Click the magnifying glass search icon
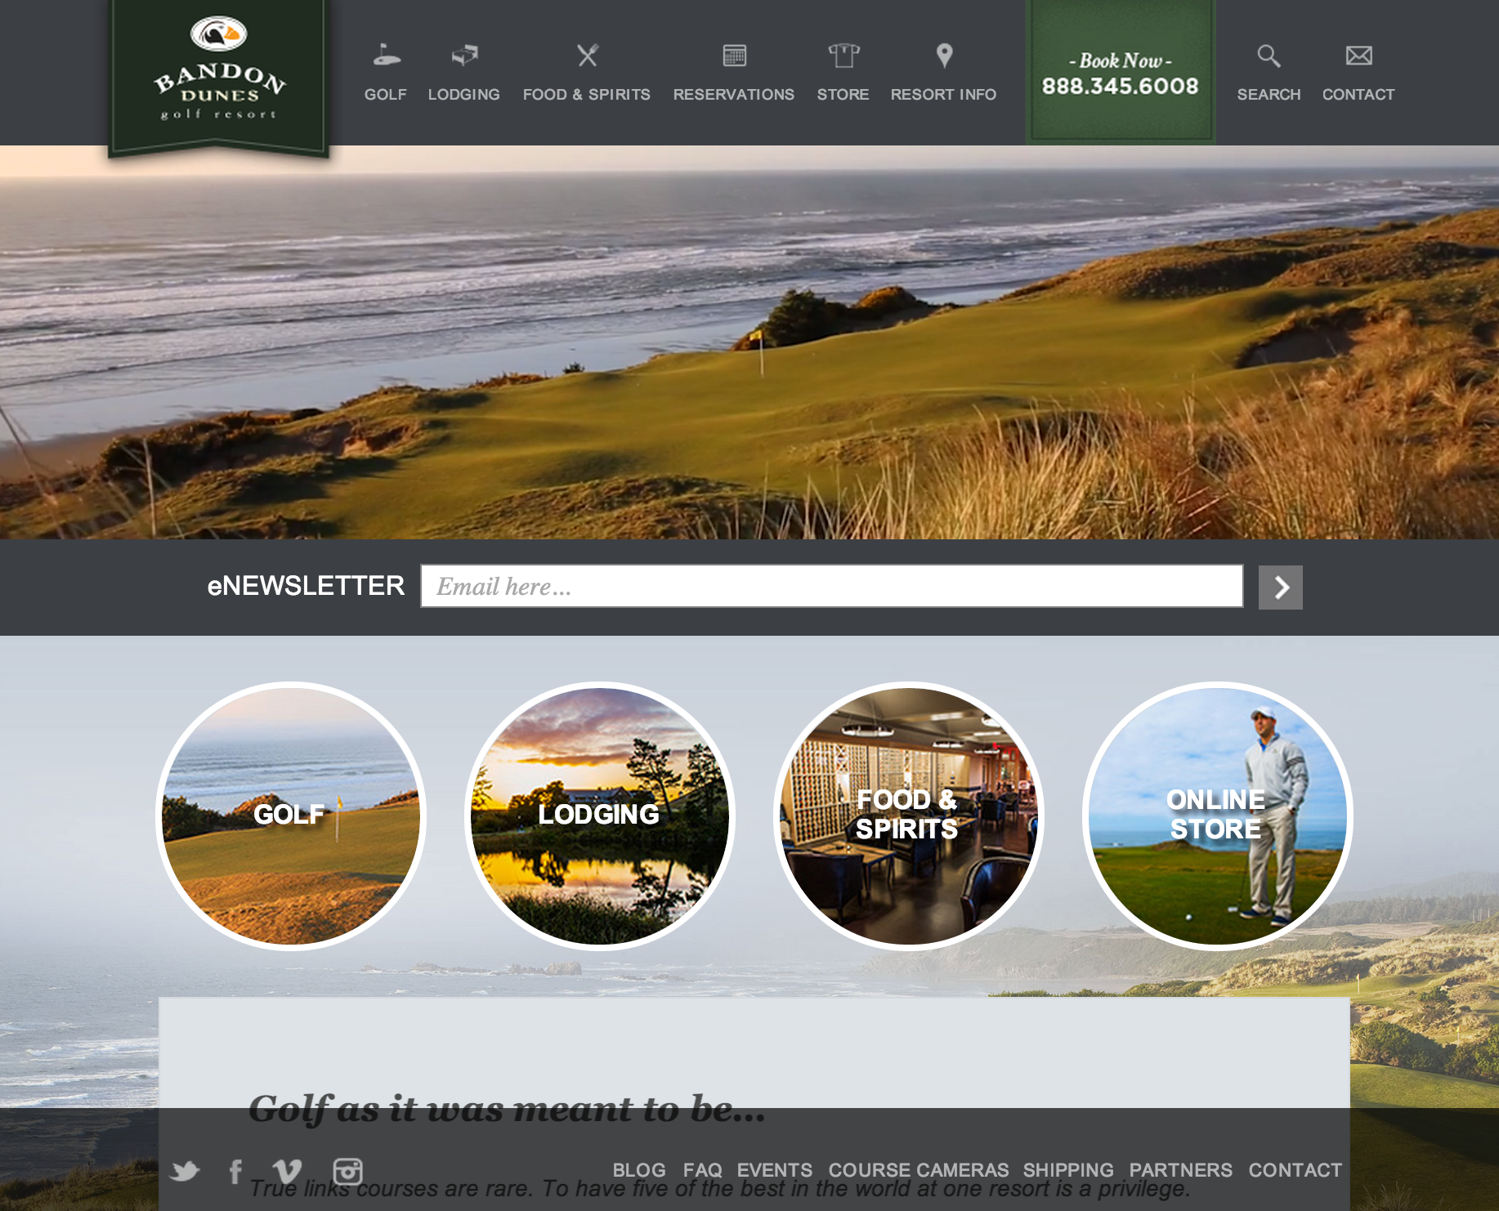 pyautogui.click(x=1269, y=55)
